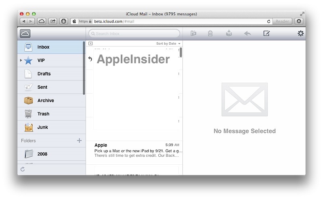Open the Junk mailbox

tap(52, 127)
